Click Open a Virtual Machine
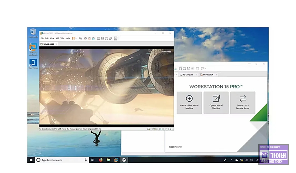 216,103
